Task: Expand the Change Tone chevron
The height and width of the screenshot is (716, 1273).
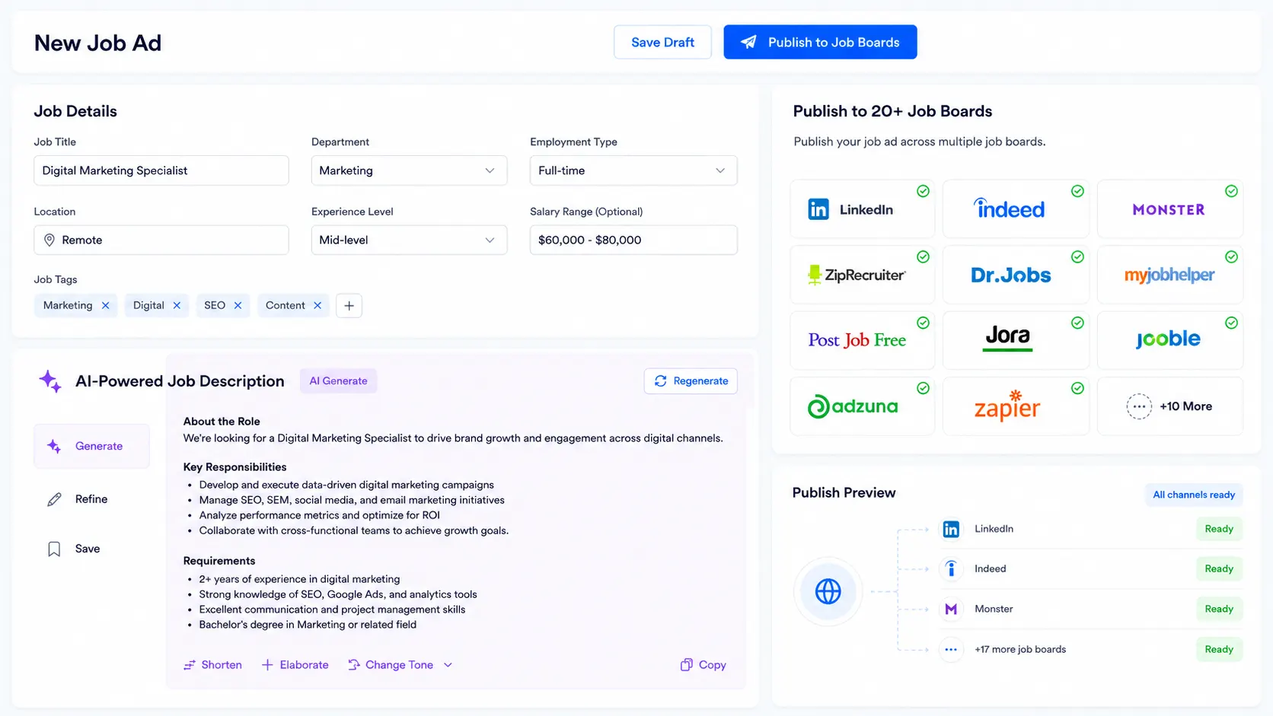Action: [x=448, y=665]
